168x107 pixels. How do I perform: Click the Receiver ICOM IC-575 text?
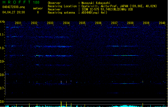pos(107,9)
